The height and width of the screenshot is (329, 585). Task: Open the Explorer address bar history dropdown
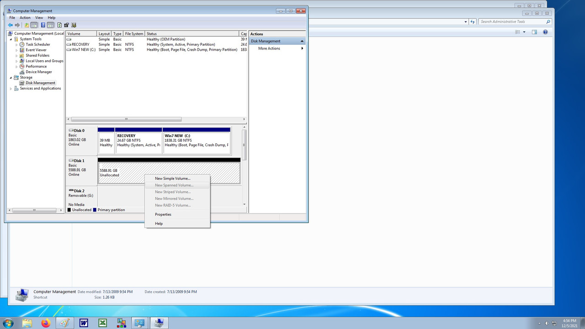pos(466,21)
